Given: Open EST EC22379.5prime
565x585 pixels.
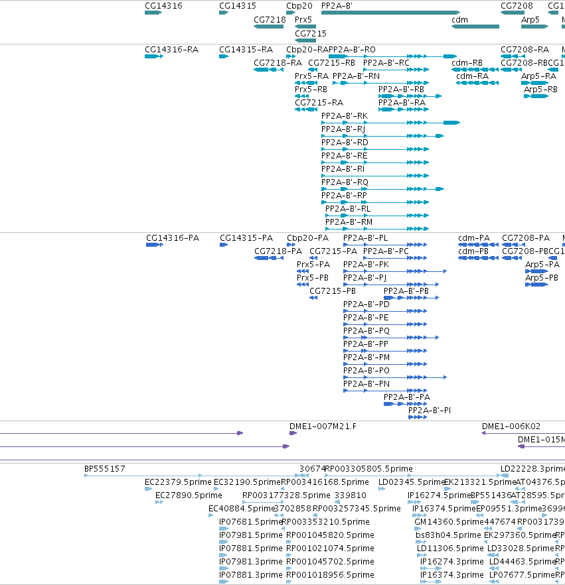Looking at the screenshot, I should pos(178,482).
